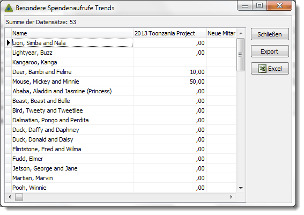Select the Kangaroo, Kanga row
Image resolution: width=304 pixels, height=215 pixels.
pyautogui.click(x=121, y=62)
